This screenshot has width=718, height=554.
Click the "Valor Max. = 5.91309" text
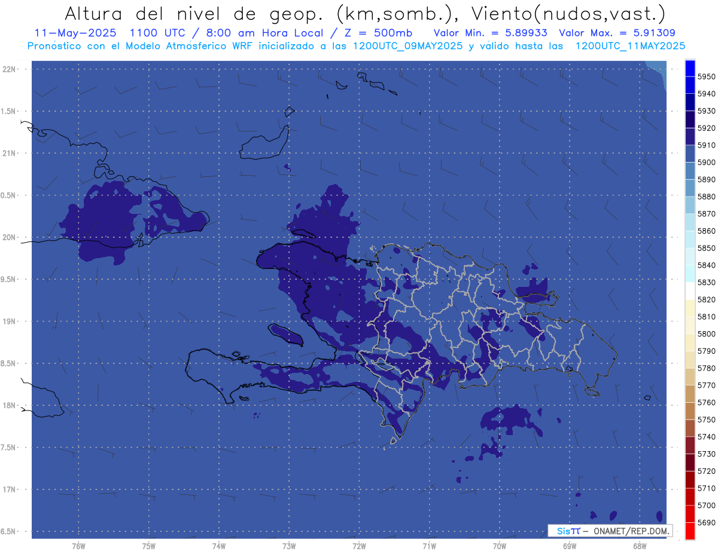coord(617,33)
